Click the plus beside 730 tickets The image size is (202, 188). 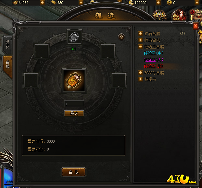coord(81,3)
